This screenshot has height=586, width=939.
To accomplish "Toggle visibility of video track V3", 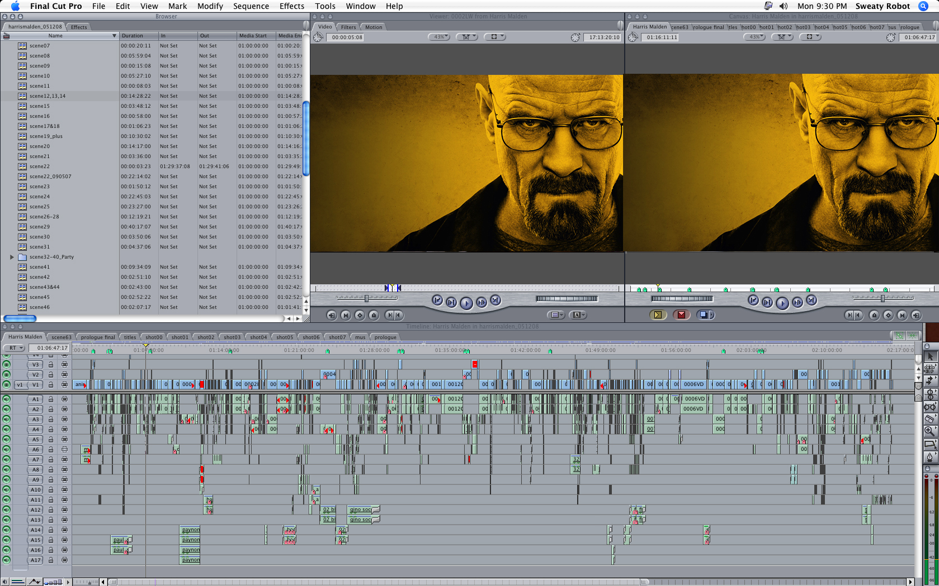I will click(x=7, y=364).
